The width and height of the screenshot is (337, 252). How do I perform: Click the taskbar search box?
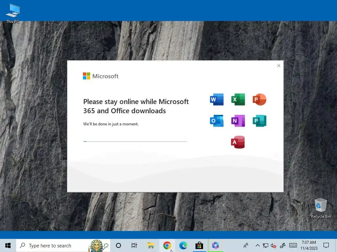(x=63, y=245)
